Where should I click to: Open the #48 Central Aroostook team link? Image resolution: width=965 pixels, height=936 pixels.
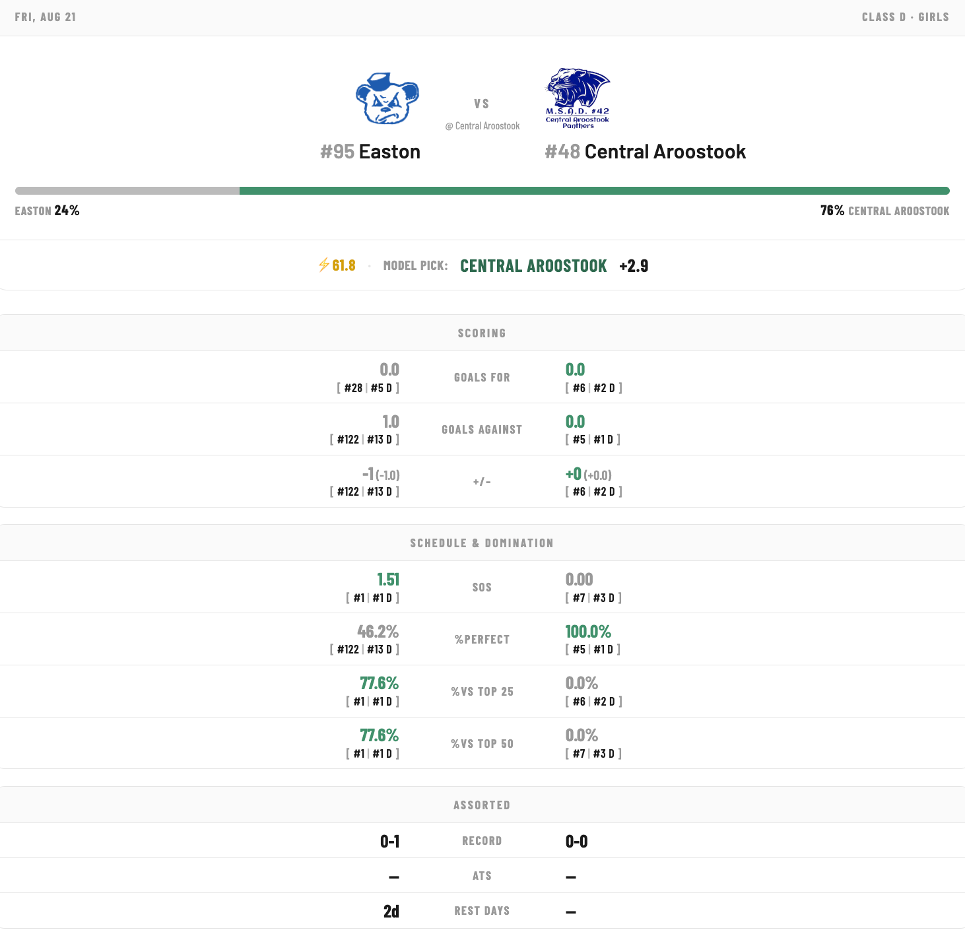coord(646,152)
